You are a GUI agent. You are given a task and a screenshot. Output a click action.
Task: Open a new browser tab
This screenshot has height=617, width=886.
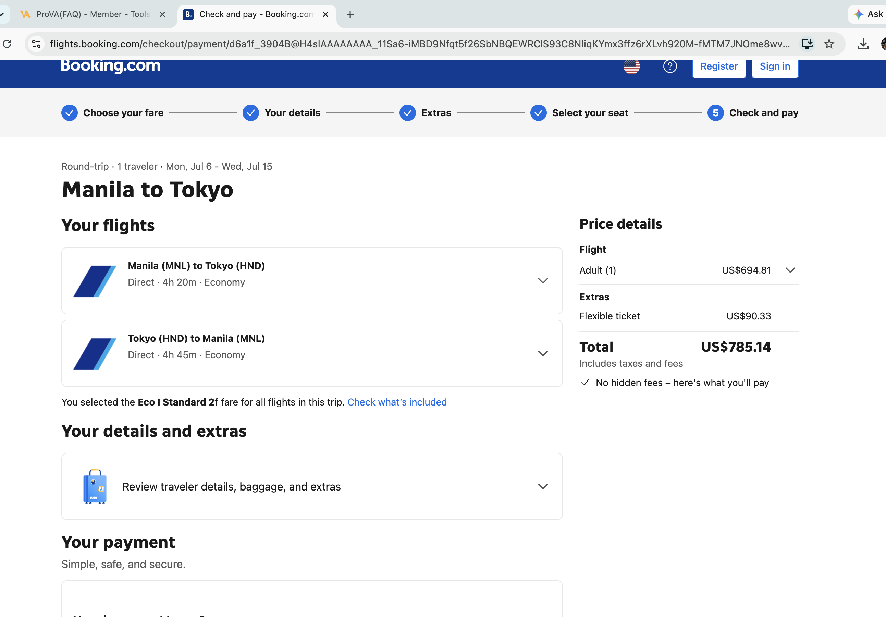(350, 14)
